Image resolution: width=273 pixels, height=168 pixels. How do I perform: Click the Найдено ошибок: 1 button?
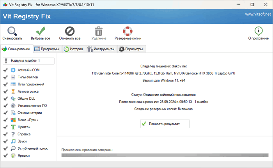coord(28,61)
